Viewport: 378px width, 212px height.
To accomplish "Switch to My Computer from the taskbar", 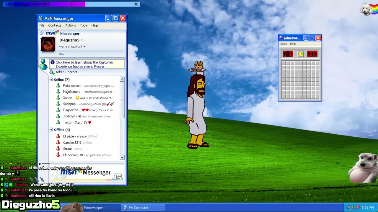I will pyautogui.click(x=143, y=208).
